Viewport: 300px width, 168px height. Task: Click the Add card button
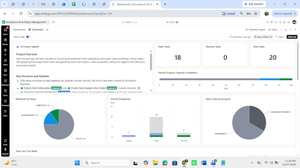click(x=292, y=37)
